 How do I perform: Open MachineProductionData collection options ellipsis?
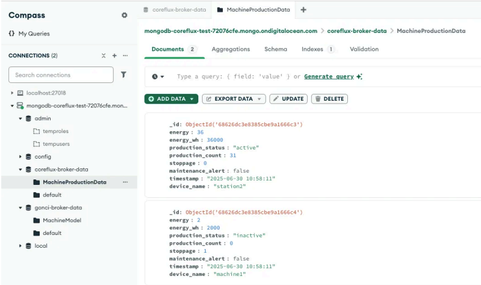(125, 182)
